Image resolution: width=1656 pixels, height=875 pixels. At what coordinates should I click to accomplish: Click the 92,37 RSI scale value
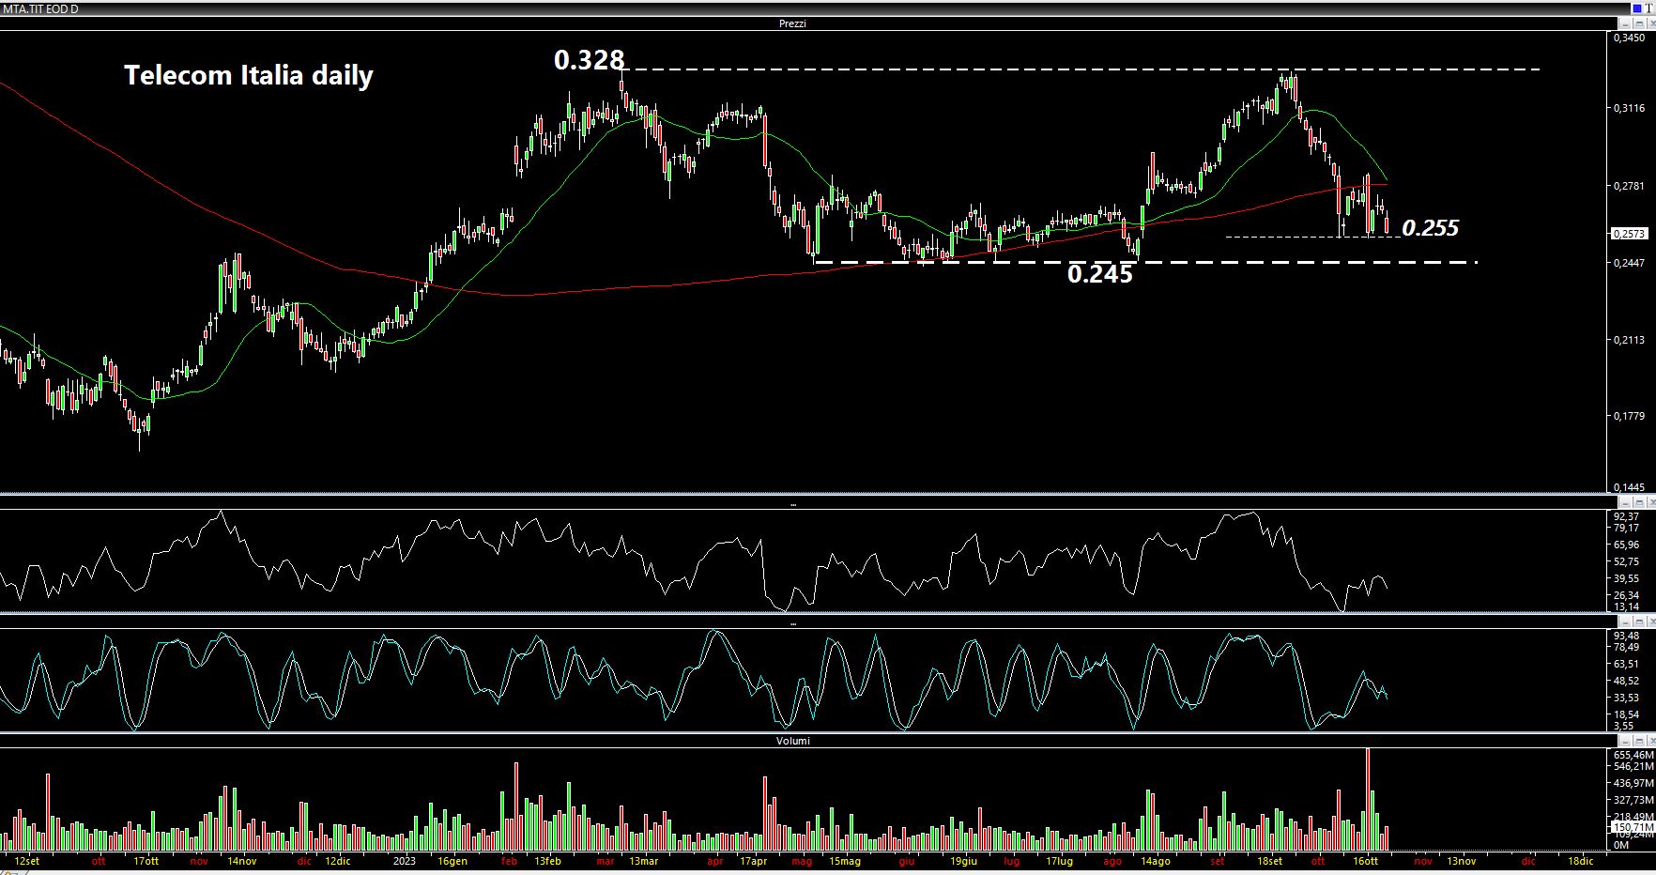1626,516
